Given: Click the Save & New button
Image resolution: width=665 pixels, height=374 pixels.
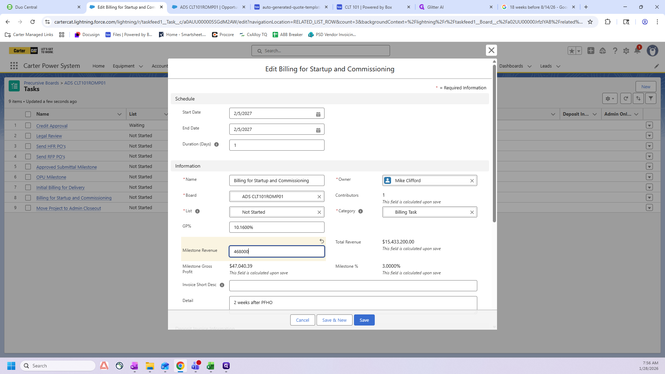Looking at the screenshot, I should (x=334, y=320).
